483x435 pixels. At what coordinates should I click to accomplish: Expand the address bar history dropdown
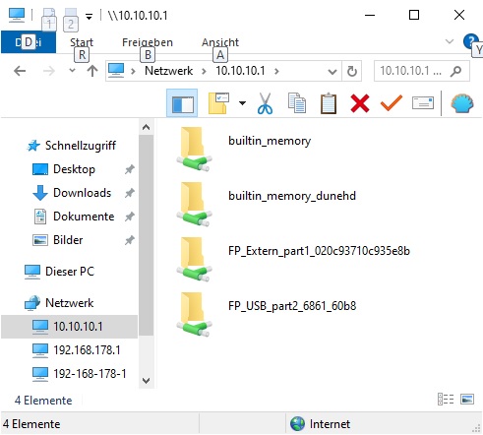click(332, 71)
